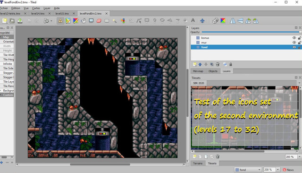Adjust the layer Opacity slider
This screenshot has height=173, width=302.
tap(252, 32)
